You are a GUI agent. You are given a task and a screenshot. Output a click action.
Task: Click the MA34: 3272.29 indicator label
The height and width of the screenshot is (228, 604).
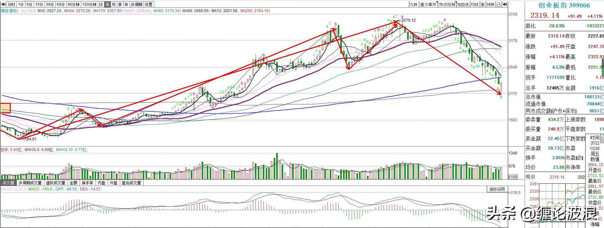coord(78,11)
